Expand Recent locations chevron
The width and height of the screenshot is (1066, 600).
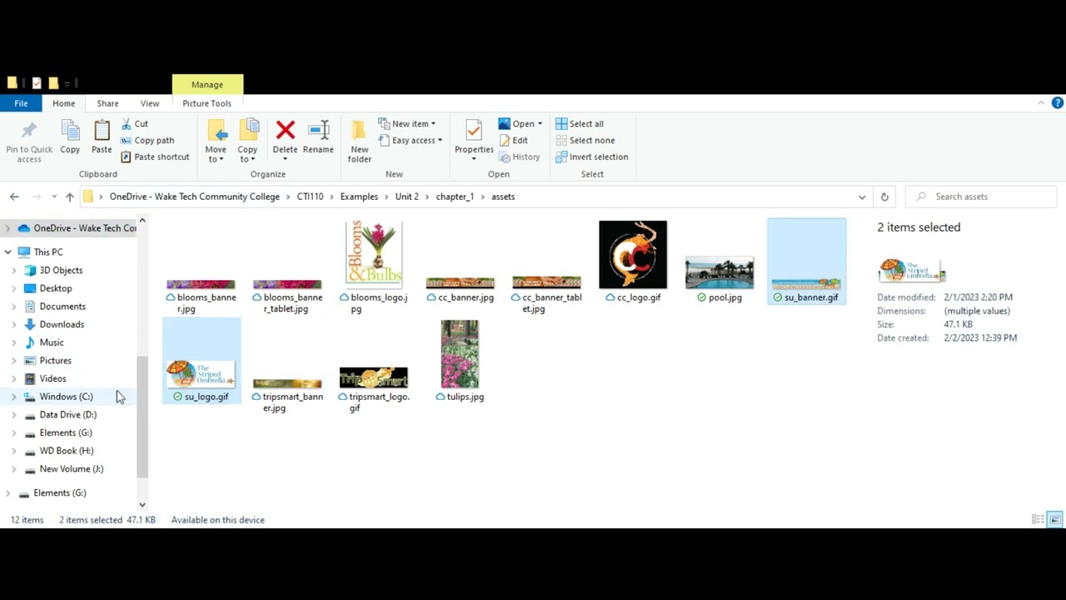point(54,197)
